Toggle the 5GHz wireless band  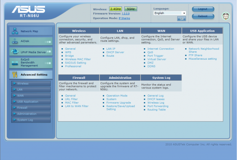coord(131,9)
